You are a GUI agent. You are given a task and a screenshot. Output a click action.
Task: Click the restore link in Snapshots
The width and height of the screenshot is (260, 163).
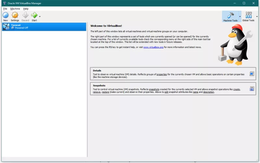105,92
